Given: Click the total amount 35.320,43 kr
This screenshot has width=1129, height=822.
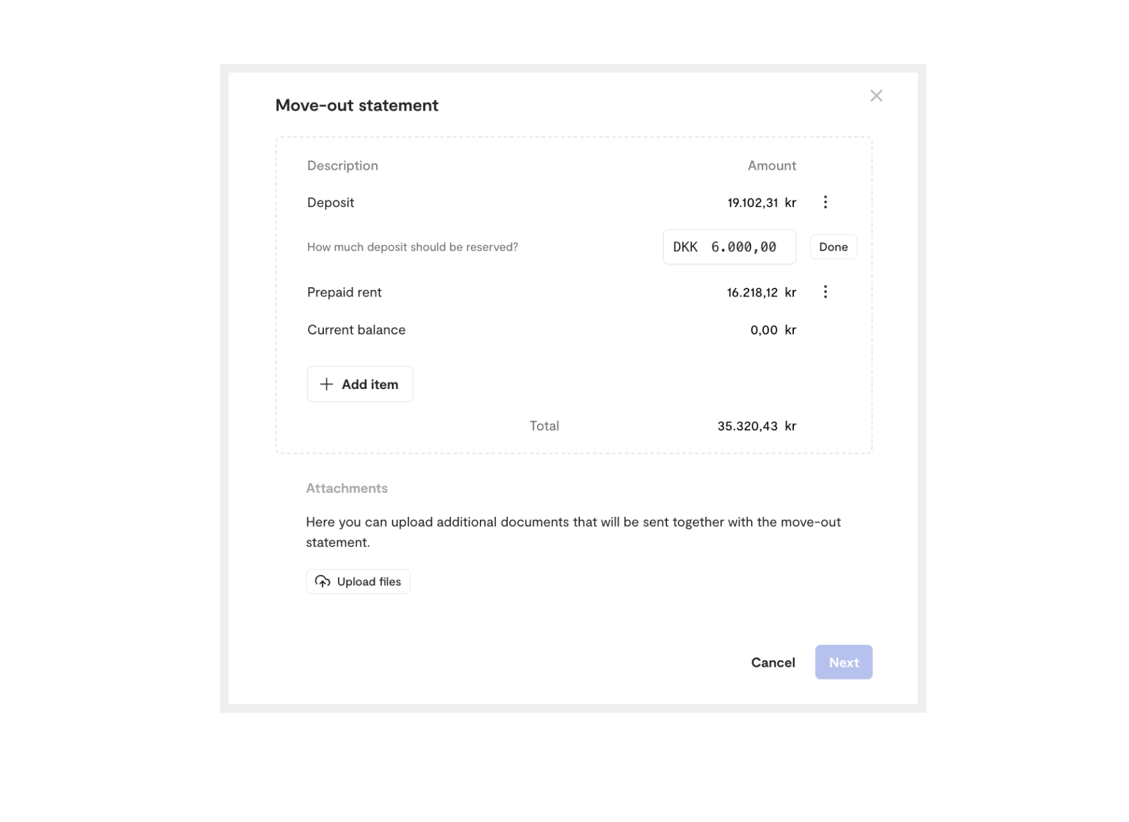Looking at the screenshot, I should coord(756,426).
